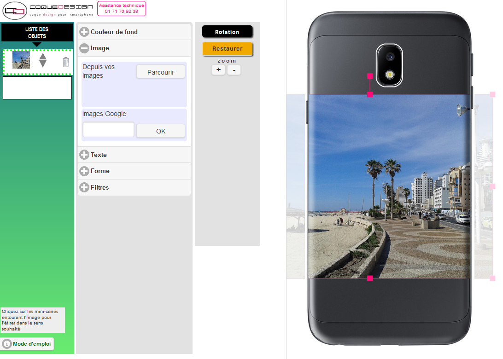Click OK for Images Google
Image resolution: width=503 pixels, height=359 pixels.
point(161,131)
